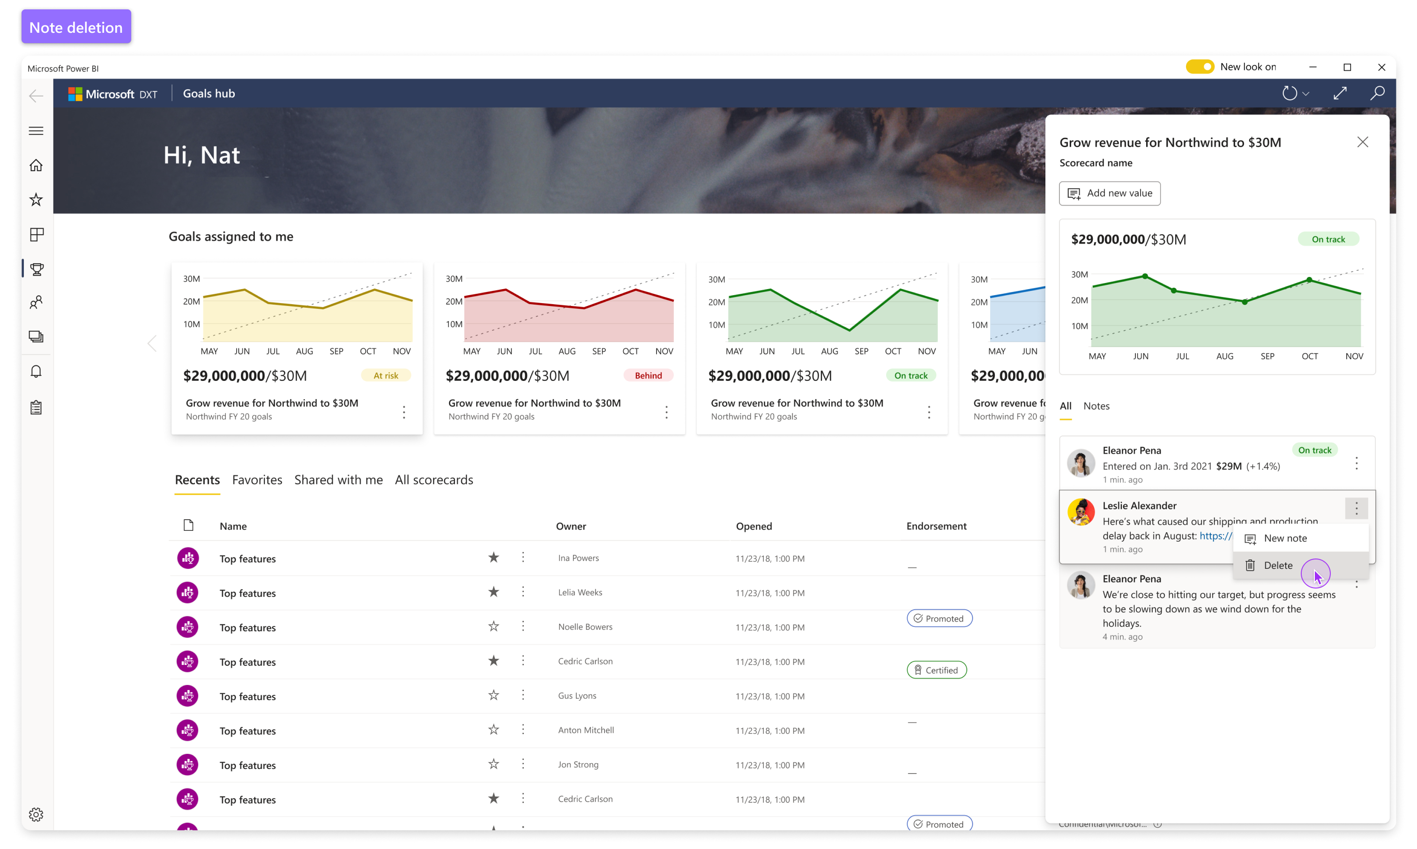
Task: Open Settings gear at sidebar bottom
Action: coord(36,815)
